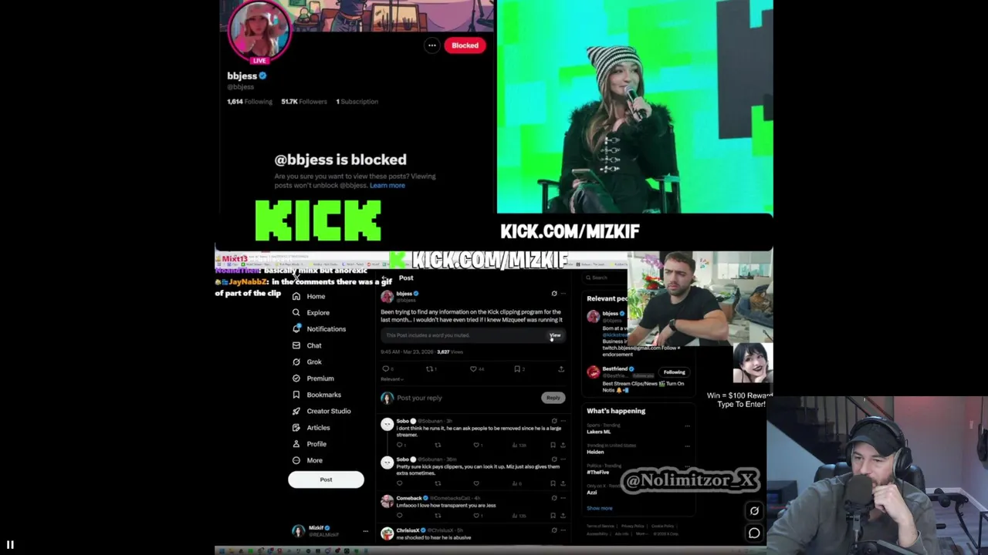Screen dimensions: 988x555
Task: Click reply icon on first Sobo reply
Action: click(399, 445)
